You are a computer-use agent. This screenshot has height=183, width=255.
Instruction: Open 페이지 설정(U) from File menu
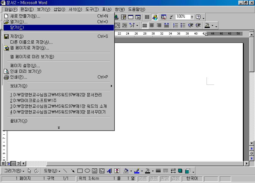(59, 66)
